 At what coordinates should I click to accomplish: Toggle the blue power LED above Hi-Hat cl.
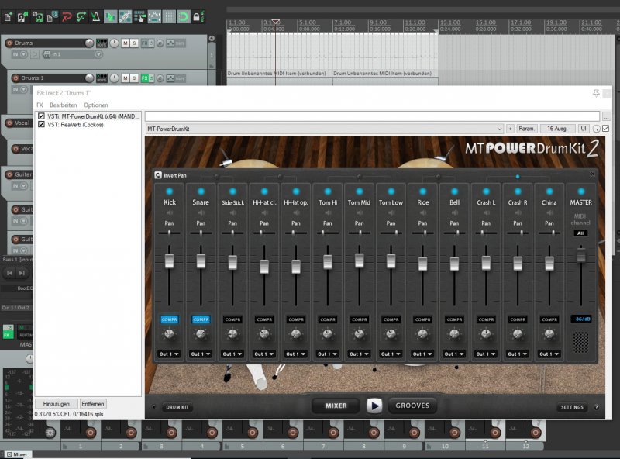(x=264, y=192)
